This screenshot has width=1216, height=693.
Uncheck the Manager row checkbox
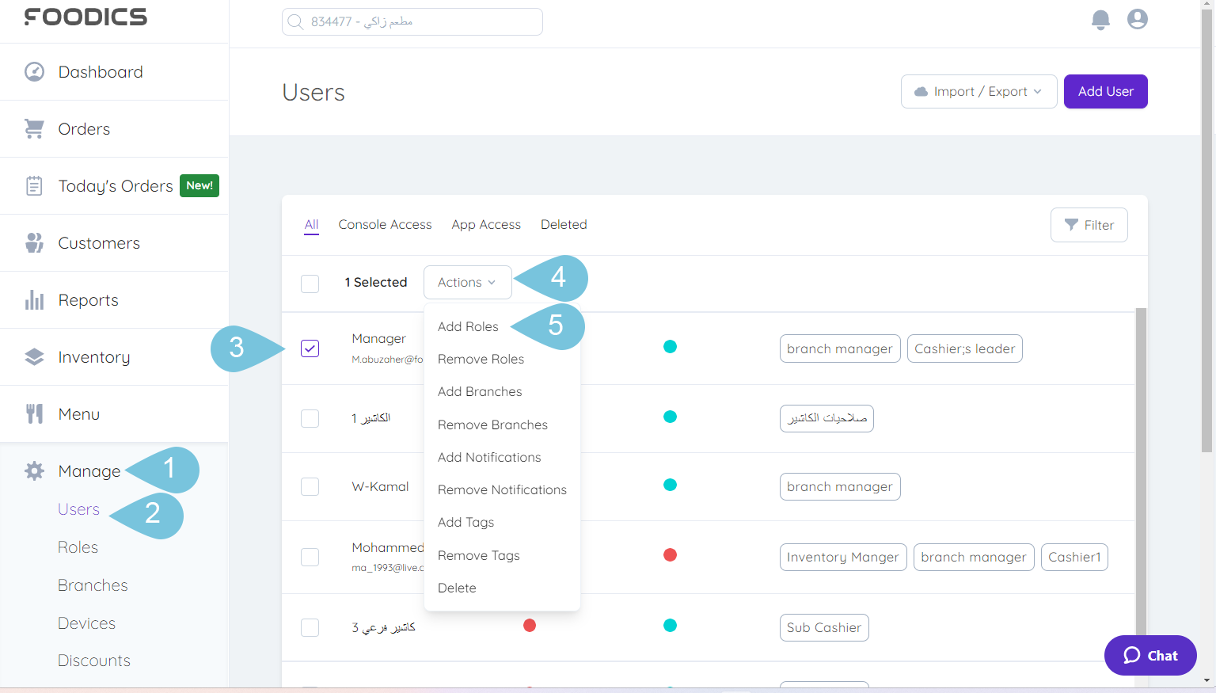click(x=310, y=348)
